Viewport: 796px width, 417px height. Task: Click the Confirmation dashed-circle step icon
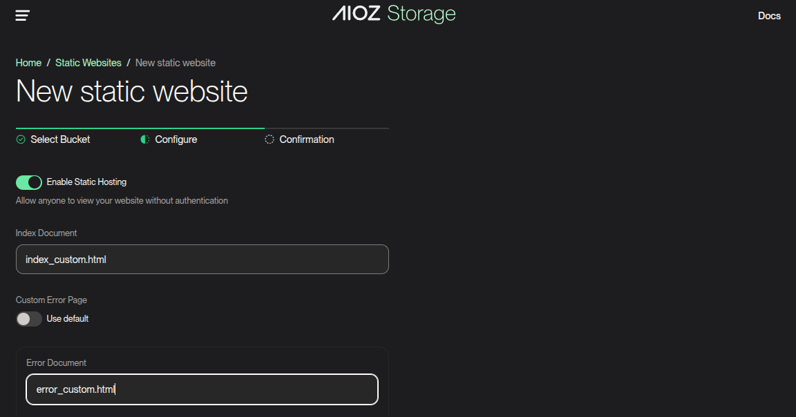click(x=269, y=139)
